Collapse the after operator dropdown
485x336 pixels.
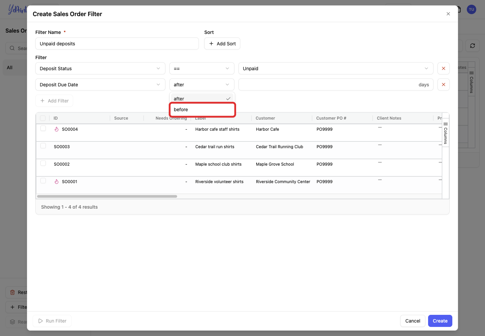pyautogui.click(x=202, y=85)
